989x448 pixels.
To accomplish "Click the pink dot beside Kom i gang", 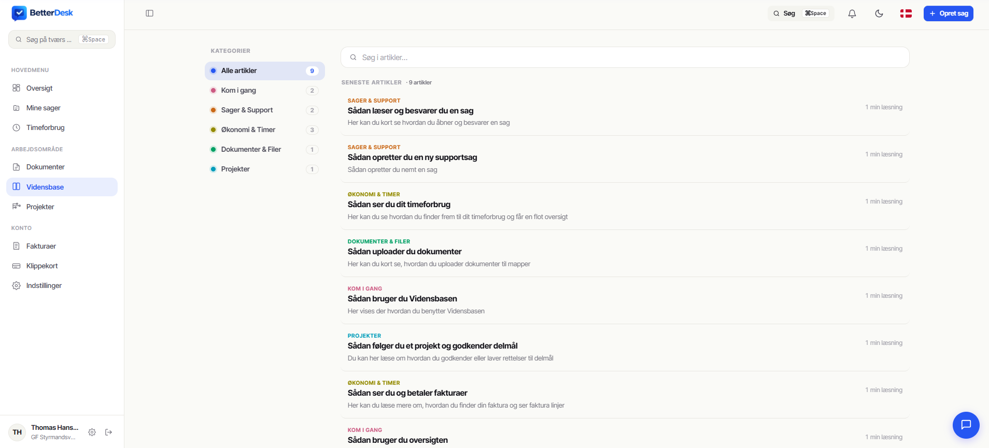I will (x=213, y=91).
